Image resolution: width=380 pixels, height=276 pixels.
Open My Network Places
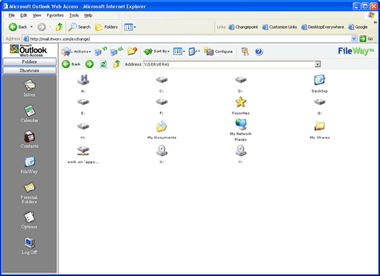pos(240,124)
